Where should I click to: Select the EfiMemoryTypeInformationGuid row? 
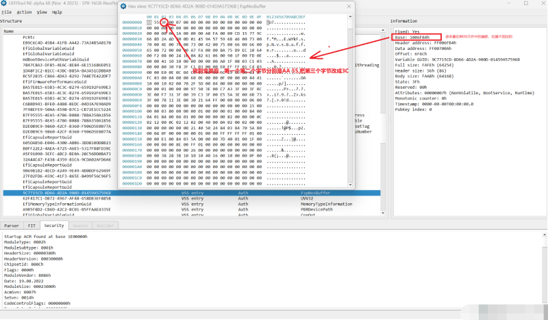pos(56,204)
